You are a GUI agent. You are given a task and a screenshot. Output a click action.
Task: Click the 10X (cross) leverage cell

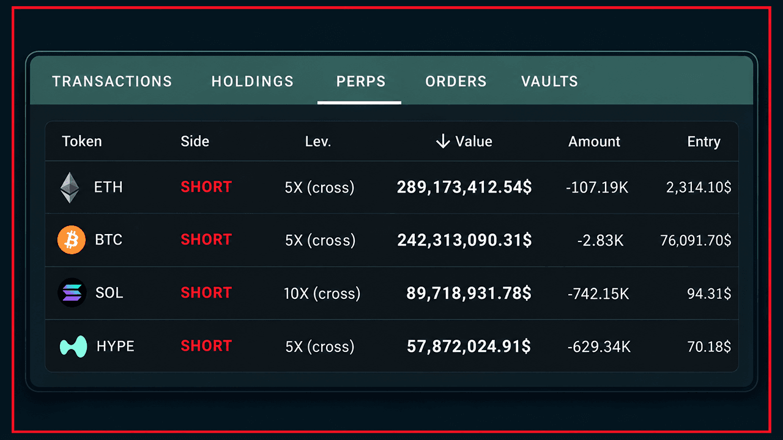(322, 293)
